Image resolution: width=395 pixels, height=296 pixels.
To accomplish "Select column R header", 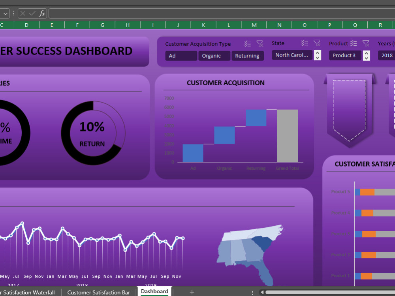I will (380, 25).
